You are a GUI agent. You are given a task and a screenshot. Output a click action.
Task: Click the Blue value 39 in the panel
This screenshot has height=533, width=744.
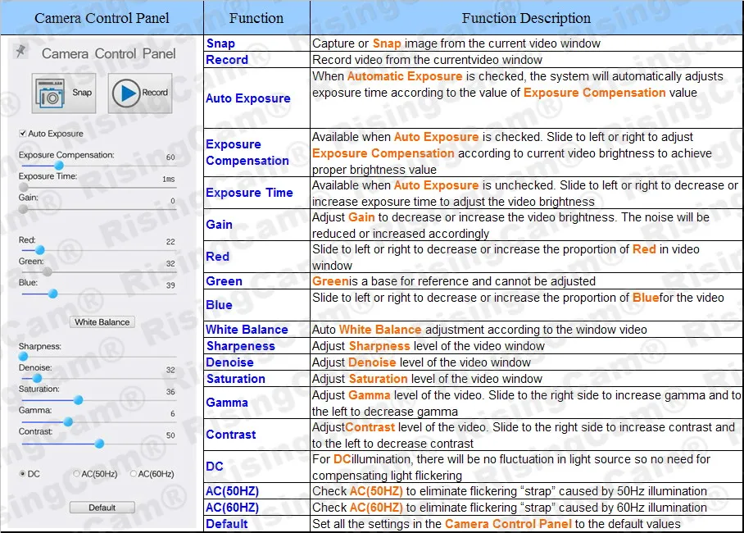[x=170, y=285]
